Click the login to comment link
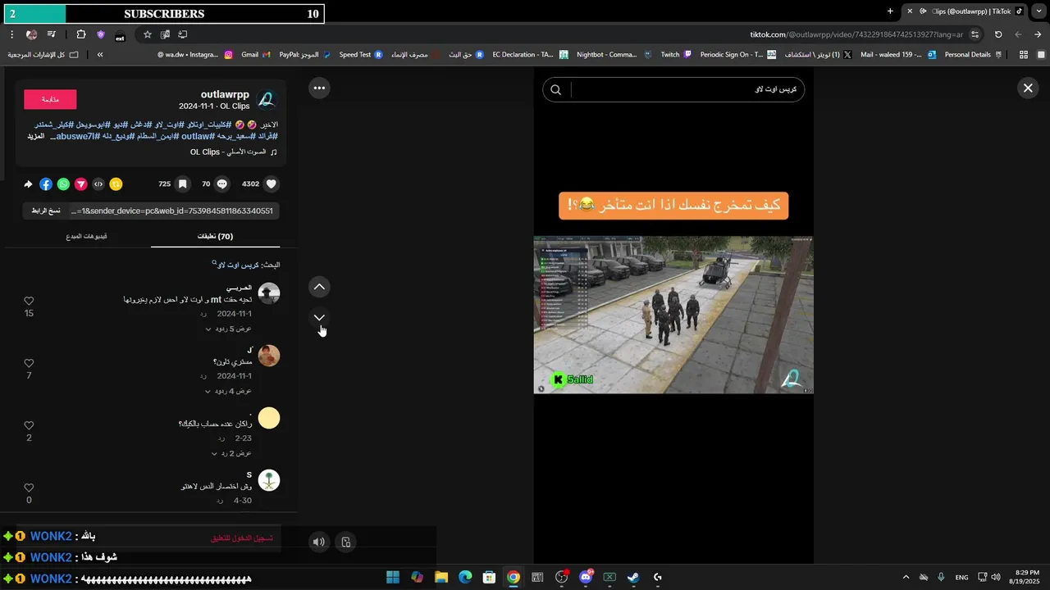The width and height of the screenshot is (1050, 590). pos(242,538)
